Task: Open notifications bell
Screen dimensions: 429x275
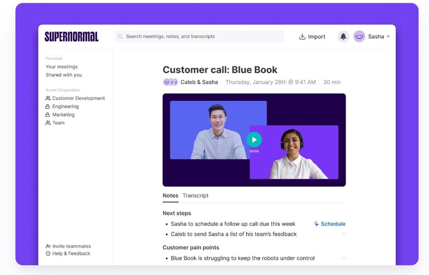Action: 343,36
